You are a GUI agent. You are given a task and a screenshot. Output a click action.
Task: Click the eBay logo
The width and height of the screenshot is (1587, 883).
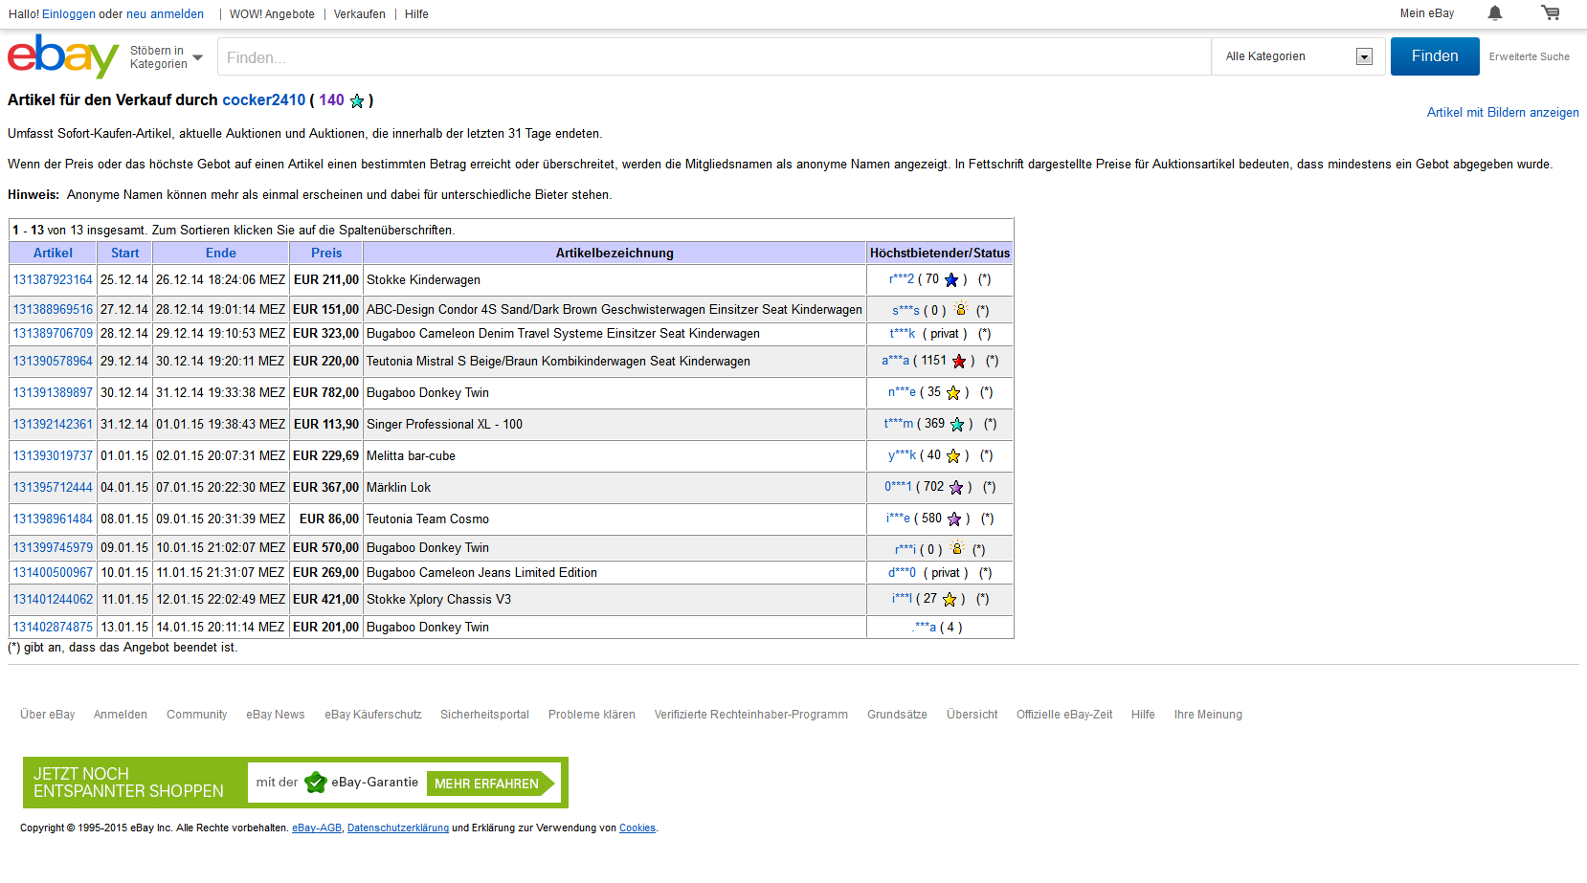coord(63,56)
